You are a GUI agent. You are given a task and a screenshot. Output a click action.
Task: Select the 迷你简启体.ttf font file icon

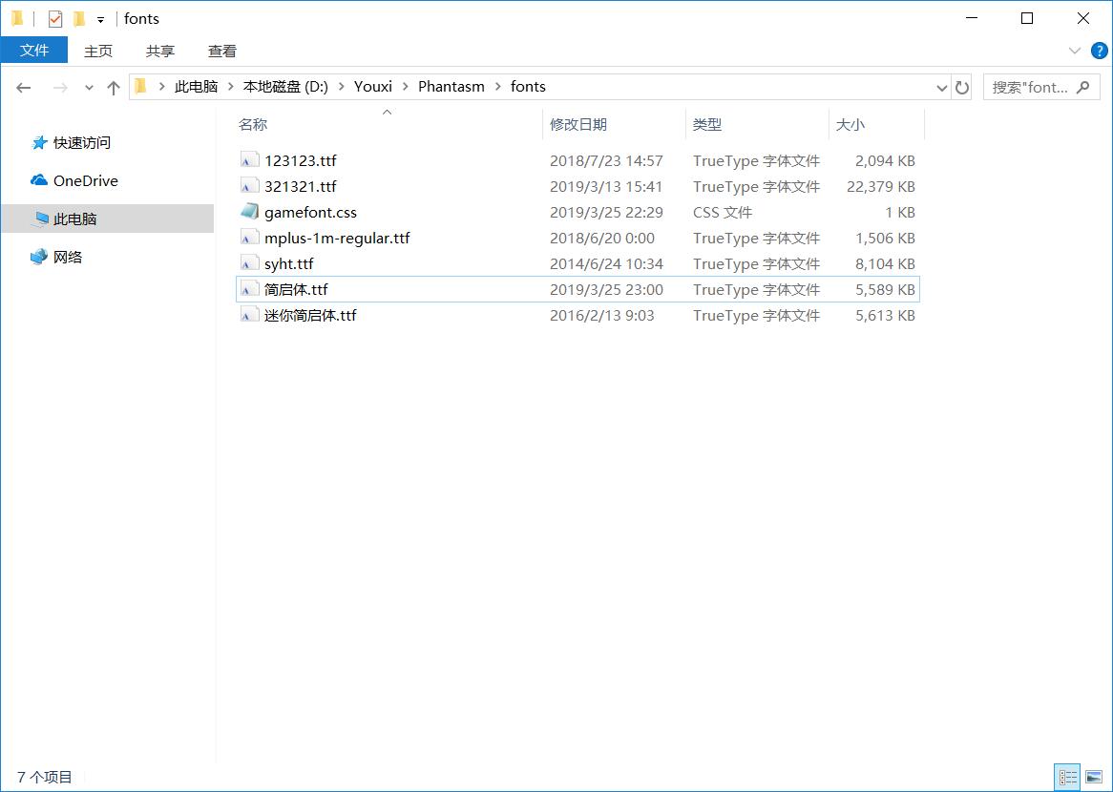249,315
